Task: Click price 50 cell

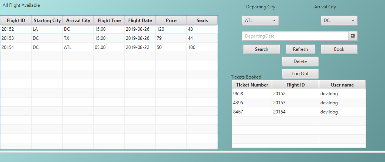Action: 171,47
